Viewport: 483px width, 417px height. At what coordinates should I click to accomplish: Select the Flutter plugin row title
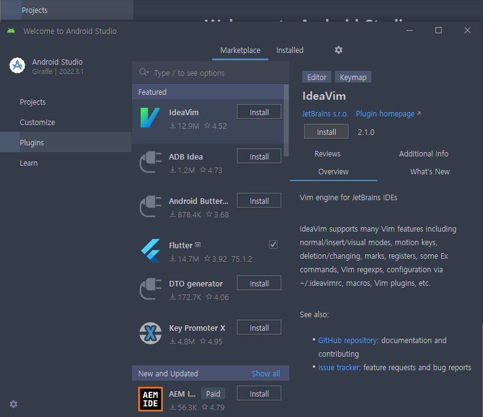coord(181,245)
